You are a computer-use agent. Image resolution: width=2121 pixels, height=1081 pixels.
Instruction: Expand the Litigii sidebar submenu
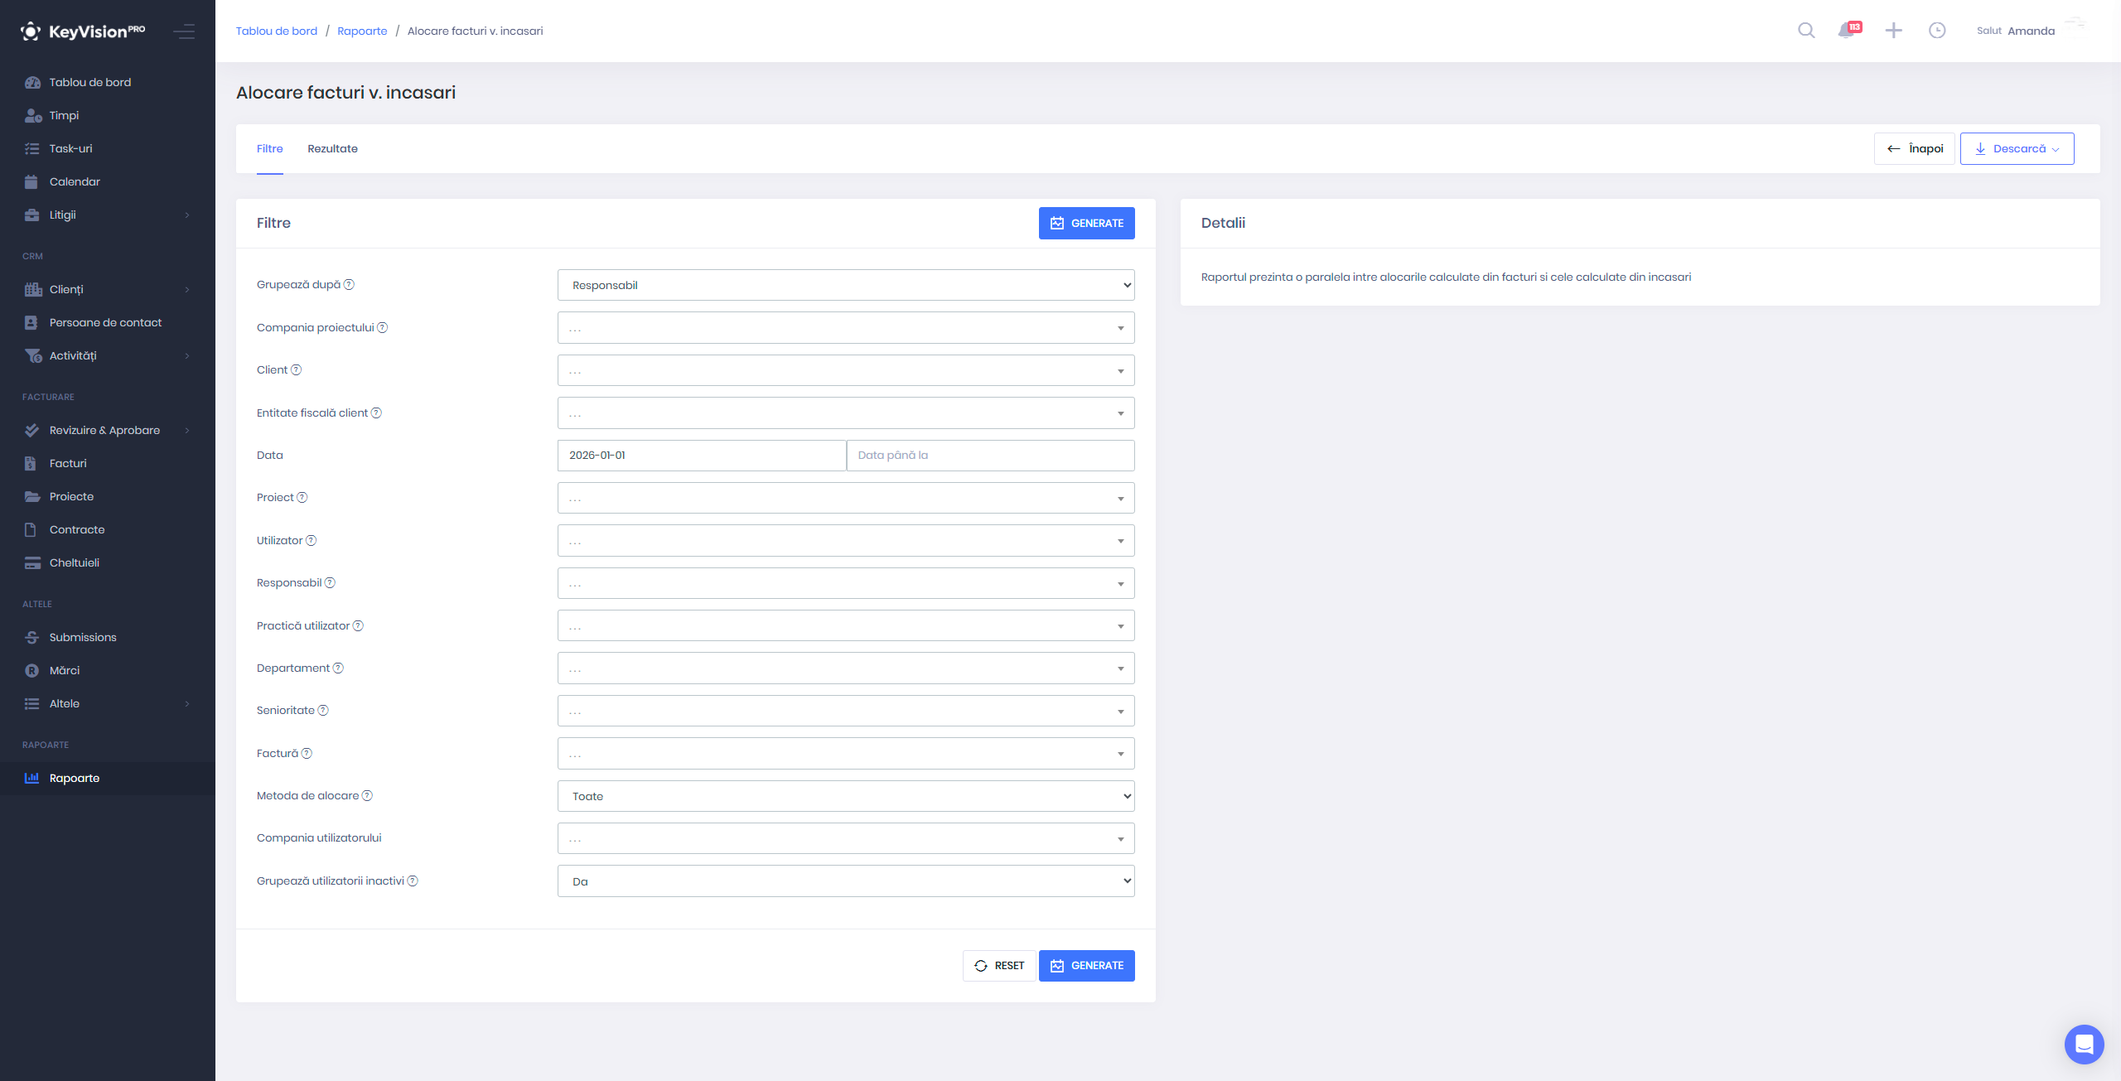coord(108,215)
